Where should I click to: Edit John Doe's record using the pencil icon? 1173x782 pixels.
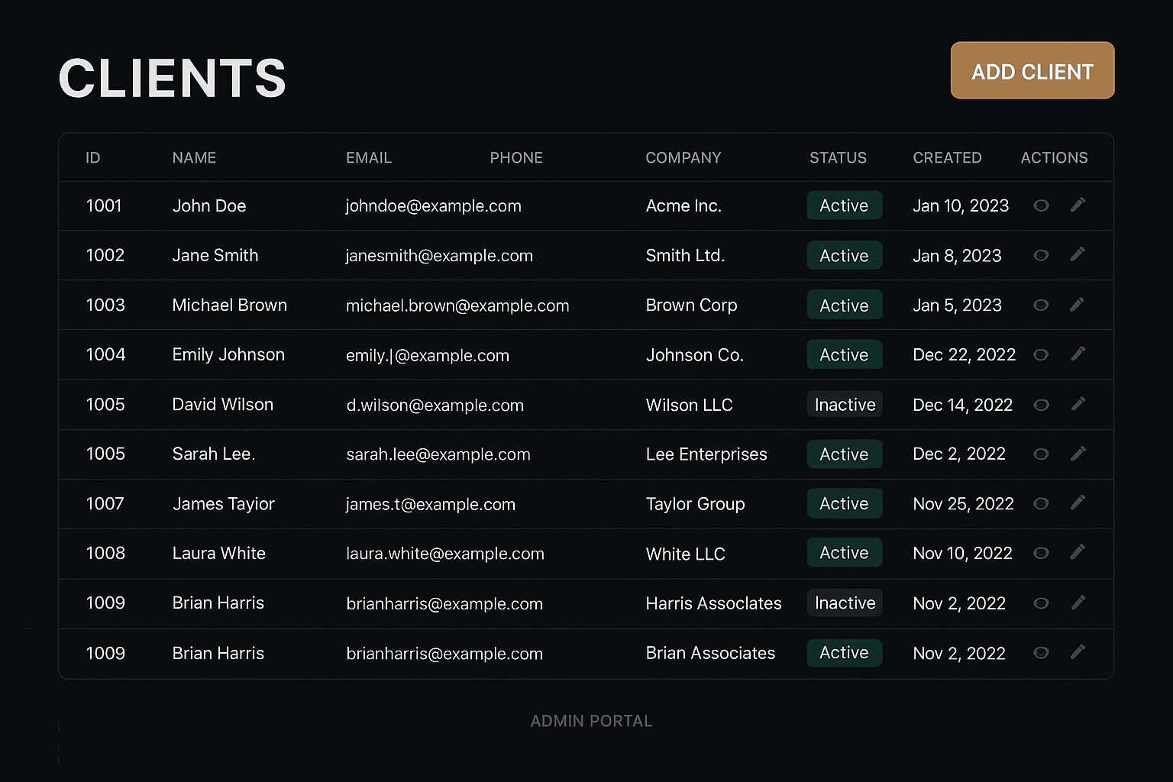(1078, 205)
